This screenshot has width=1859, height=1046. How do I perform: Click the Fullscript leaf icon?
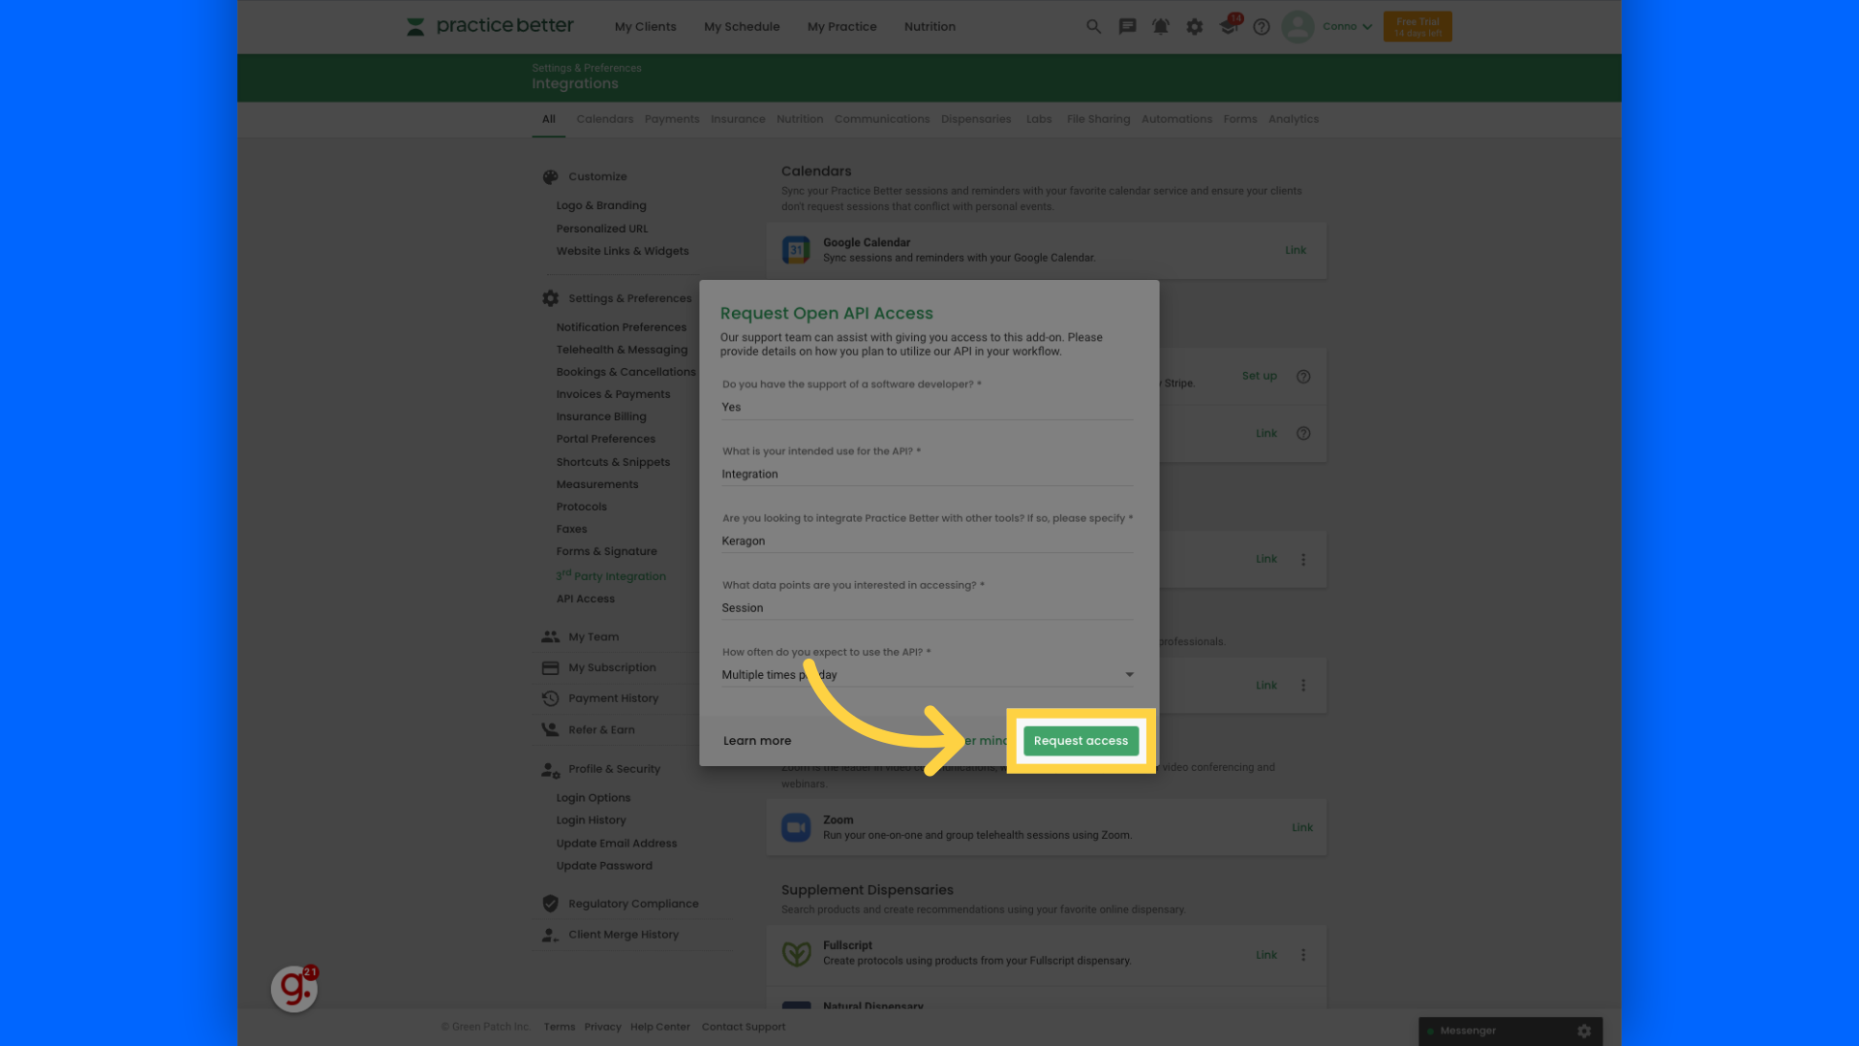tap(796, 954)
